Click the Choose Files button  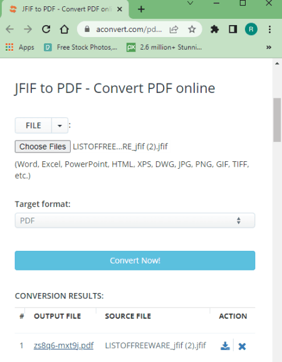[x=43, y=147]
